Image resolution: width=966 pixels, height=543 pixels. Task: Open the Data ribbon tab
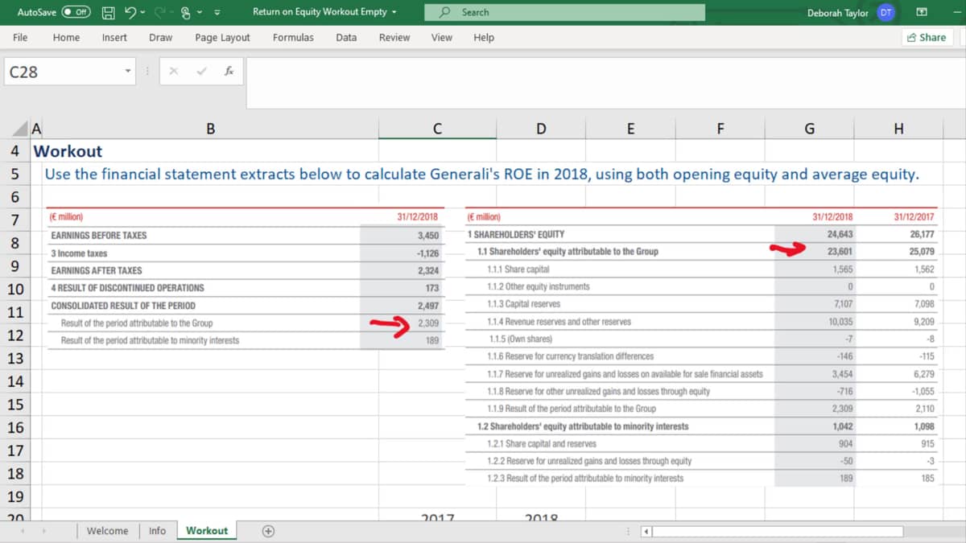pos(346,37)
